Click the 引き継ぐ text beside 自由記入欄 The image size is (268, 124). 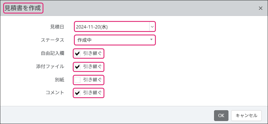click(x=92, y=54)
